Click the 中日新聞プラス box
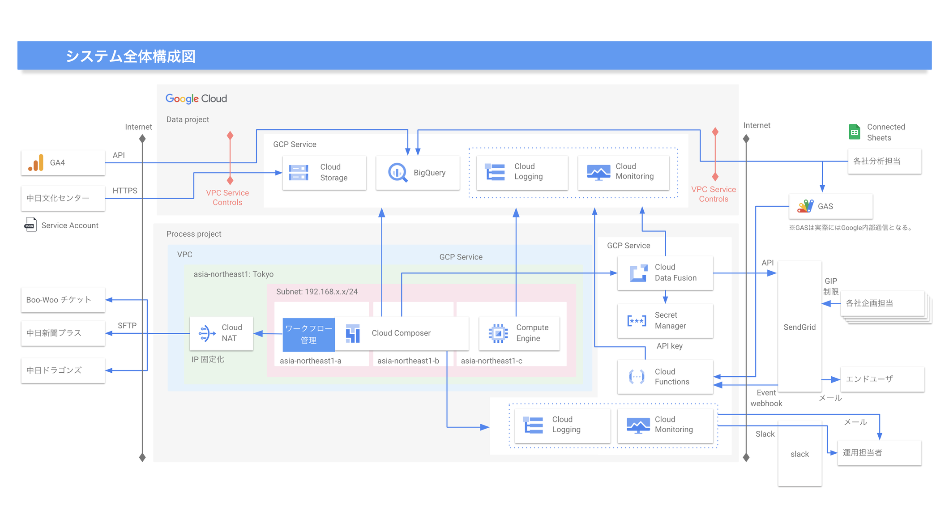Viewport: 949px width, 532px height. pyautogui.click(x=63, y=333)
